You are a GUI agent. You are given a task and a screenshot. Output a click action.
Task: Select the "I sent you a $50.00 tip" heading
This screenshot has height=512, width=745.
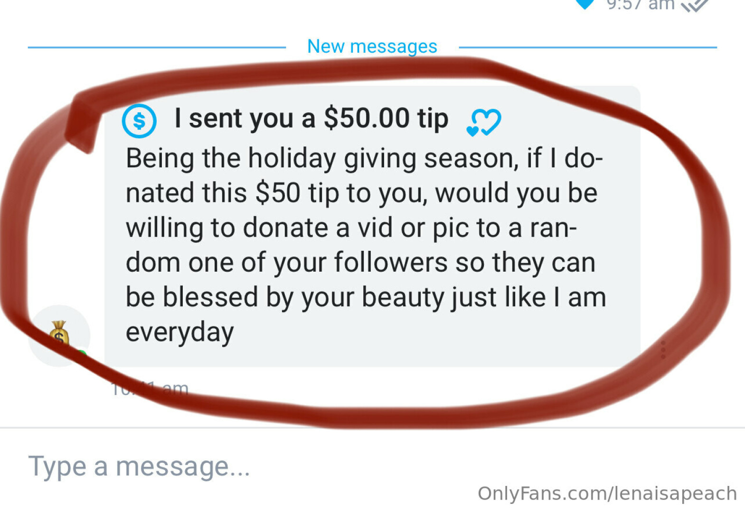point(311,118)
